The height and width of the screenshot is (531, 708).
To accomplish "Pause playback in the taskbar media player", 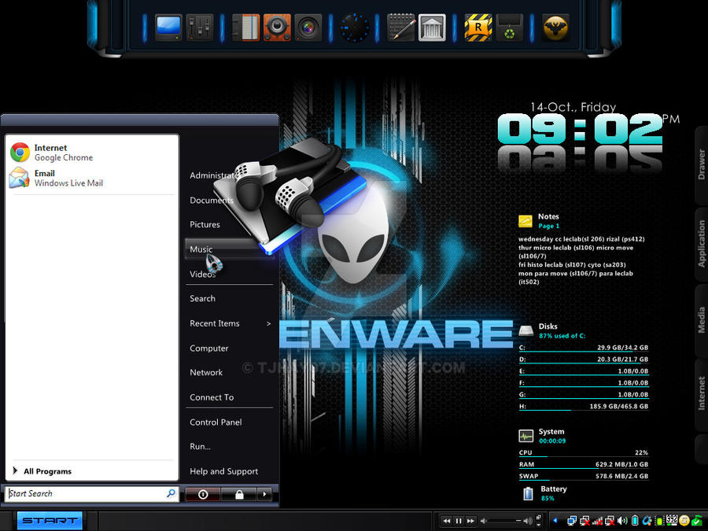I will 459,521.
